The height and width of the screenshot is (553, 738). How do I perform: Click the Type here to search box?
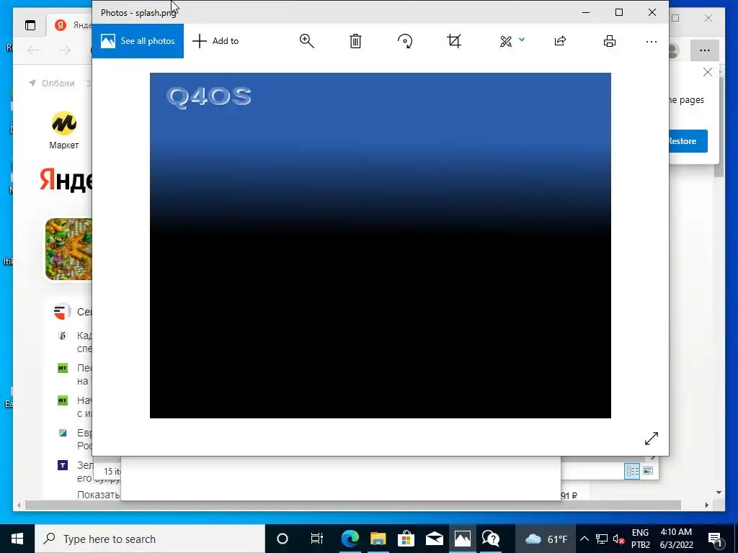click(x=150, y=539)
